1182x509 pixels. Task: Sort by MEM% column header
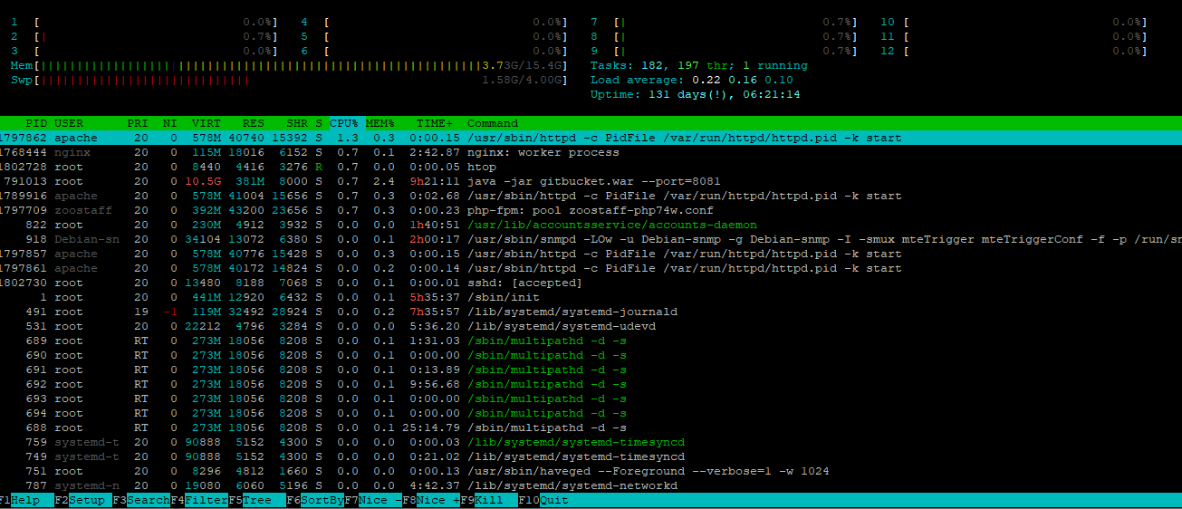380,123
